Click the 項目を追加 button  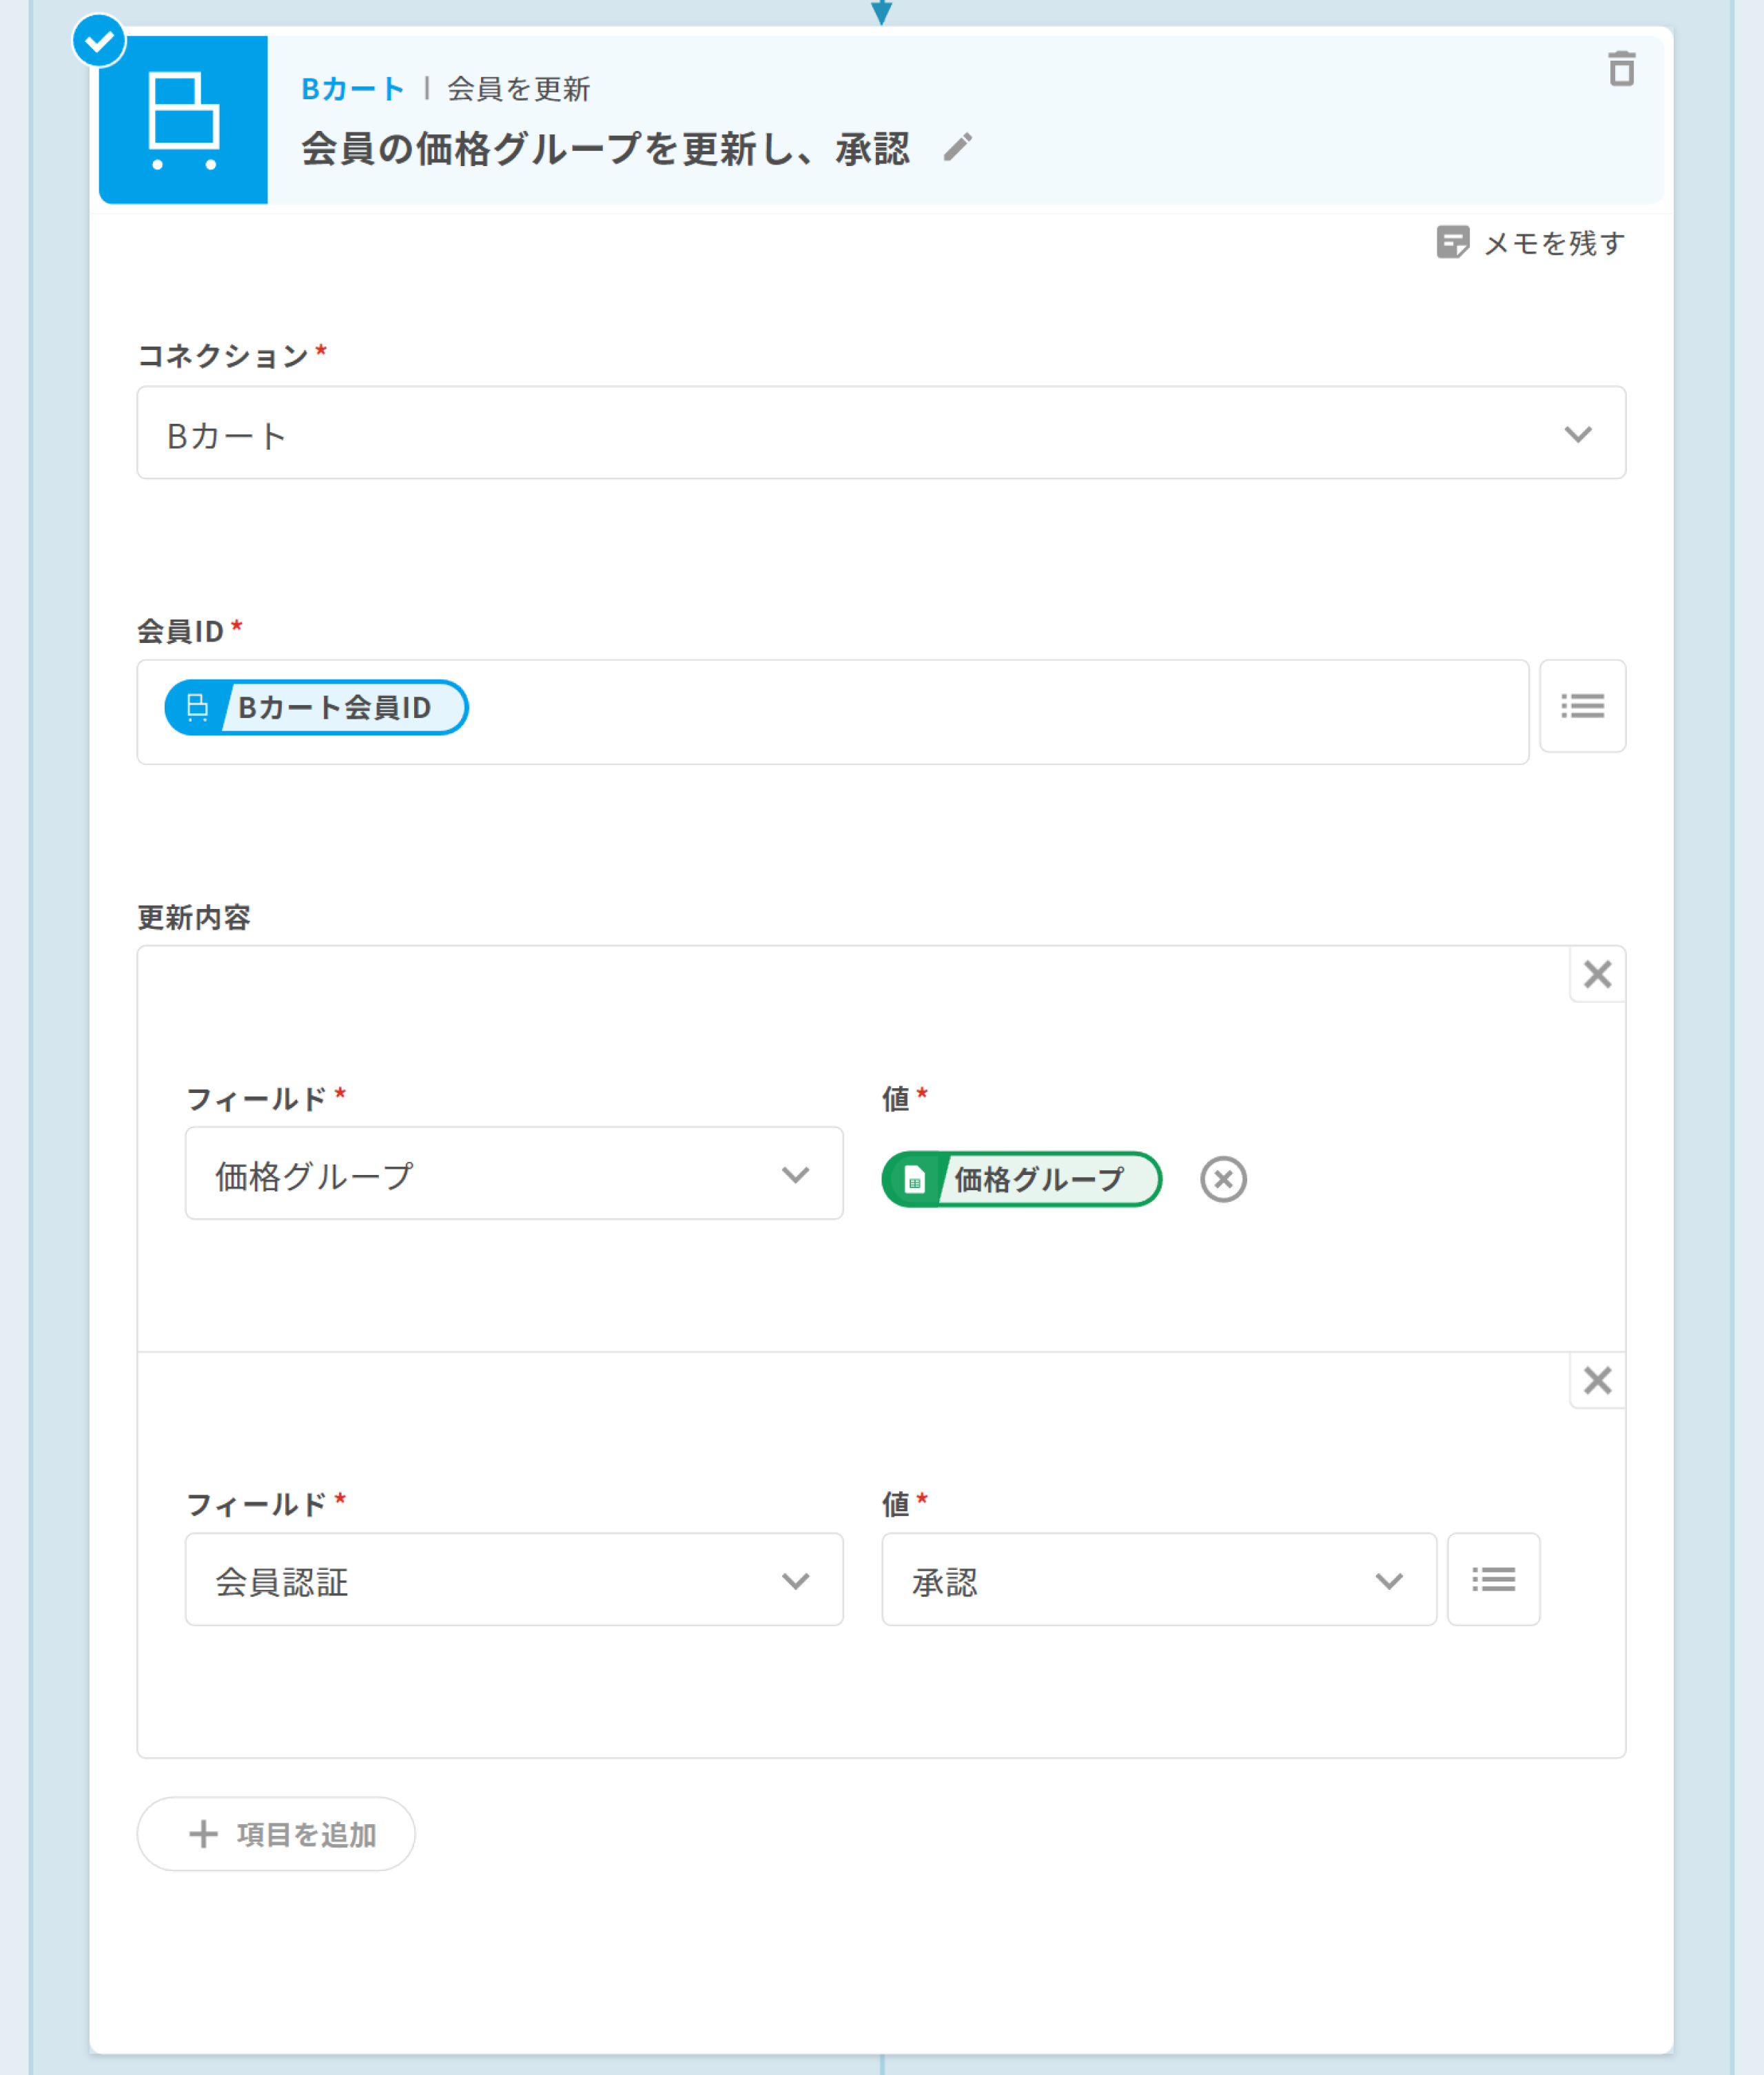[x=276, y=1833]
